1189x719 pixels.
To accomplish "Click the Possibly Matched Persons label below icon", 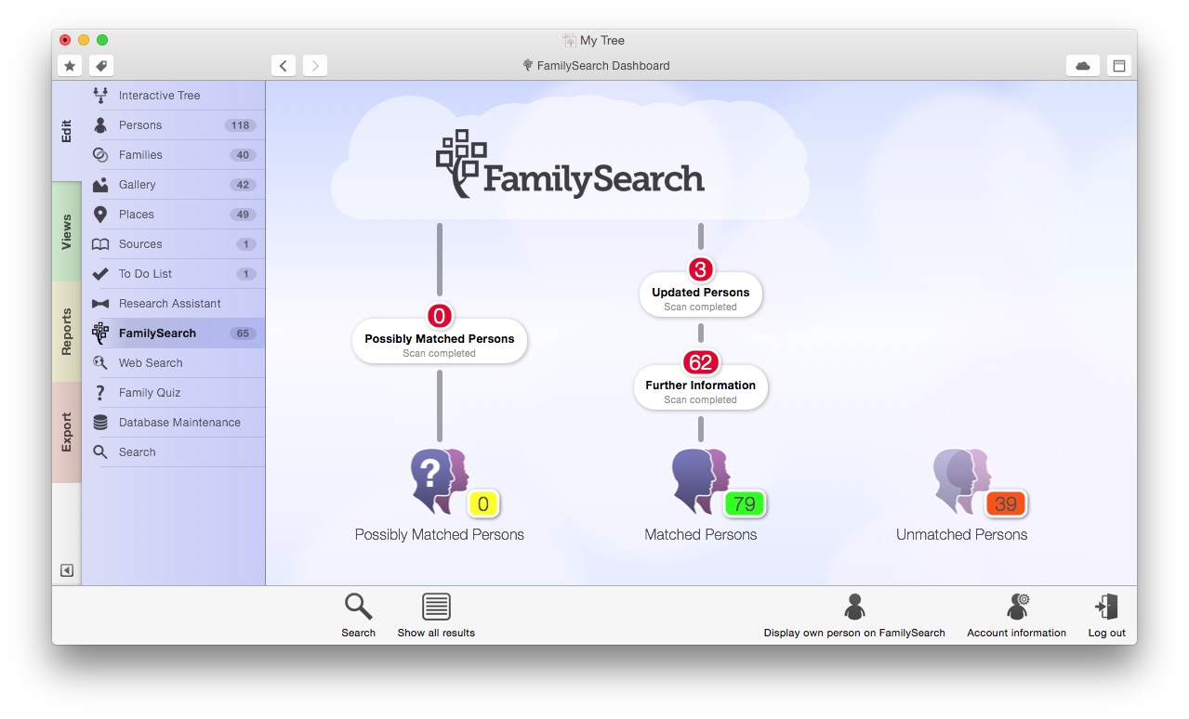I will coord(440,535).
